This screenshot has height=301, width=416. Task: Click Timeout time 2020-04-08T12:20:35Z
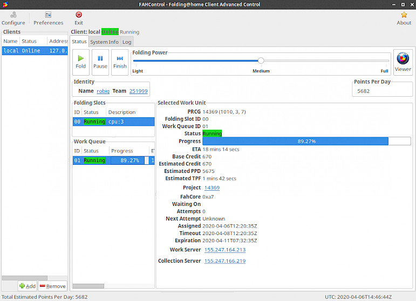click(x=230, y=233)
